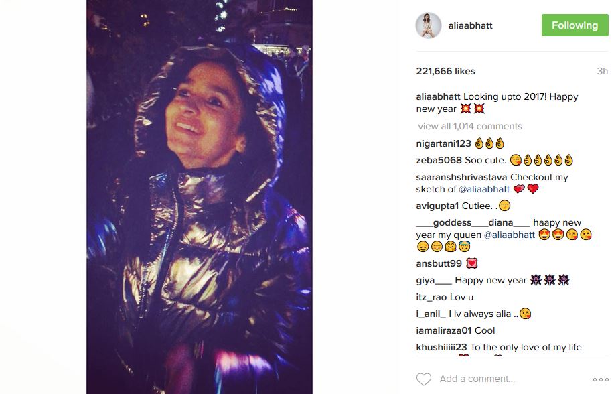This screenshot has width=614, height=394.
Task: Open ansbutt99 commenter profile
Action: (439, 263)
